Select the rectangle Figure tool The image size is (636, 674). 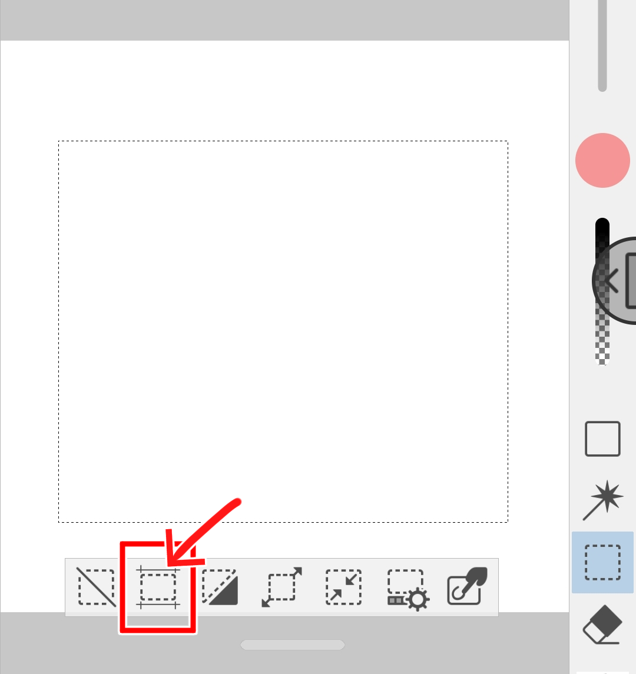602,439
